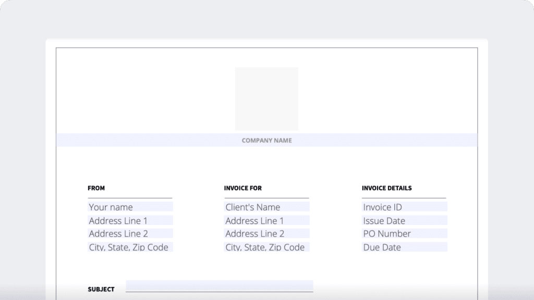534x300 pixels.
Task: Select City, State, Zip Code under INVOICE FOR
Action: (x=266, y=247)
